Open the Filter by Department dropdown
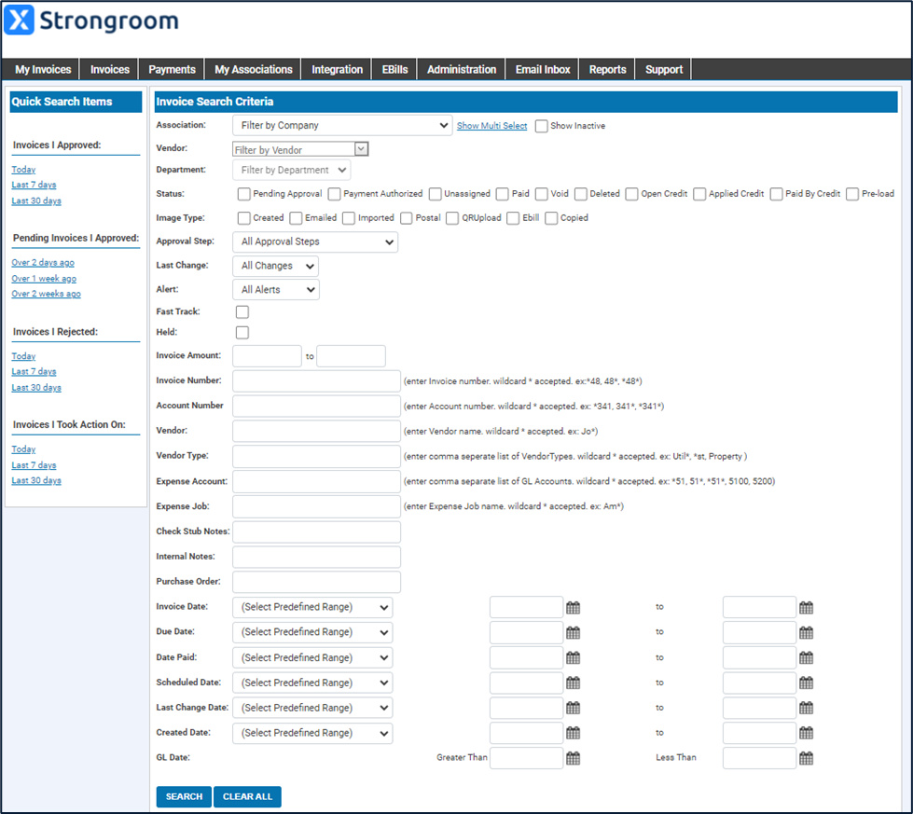 (292, 170)
